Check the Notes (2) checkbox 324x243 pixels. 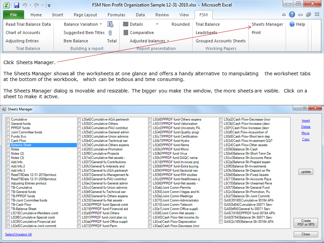point(8,154)
